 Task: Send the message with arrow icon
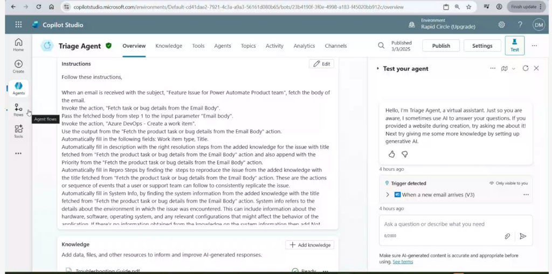click(523, 236)
